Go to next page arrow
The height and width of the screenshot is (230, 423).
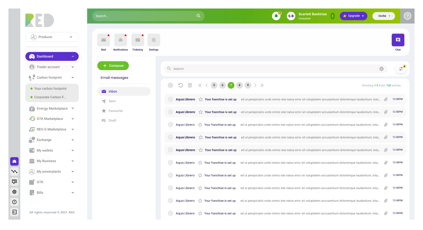(255, 85)
